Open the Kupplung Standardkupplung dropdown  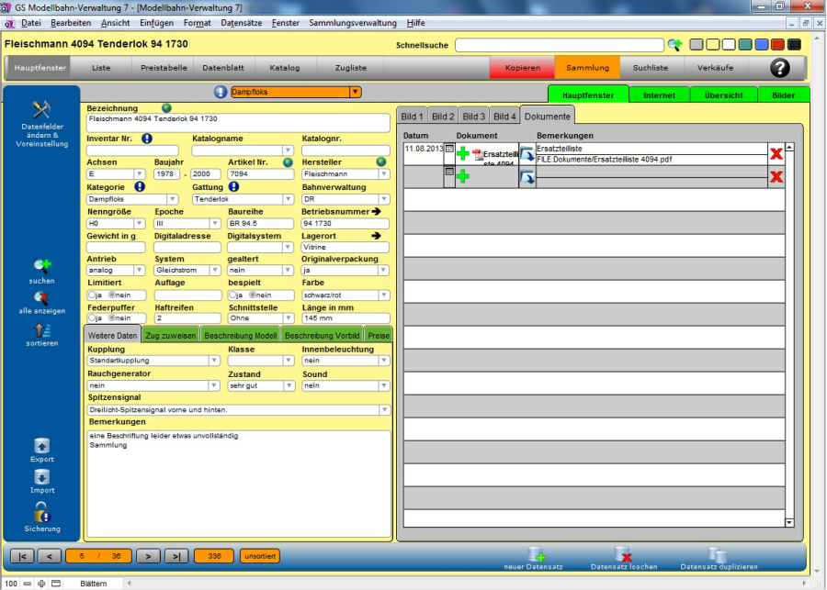click(x=214, y=361)
